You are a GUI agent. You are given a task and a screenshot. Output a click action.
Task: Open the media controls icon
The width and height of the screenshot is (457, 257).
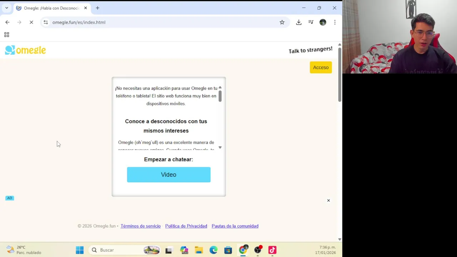pos(311,22)
